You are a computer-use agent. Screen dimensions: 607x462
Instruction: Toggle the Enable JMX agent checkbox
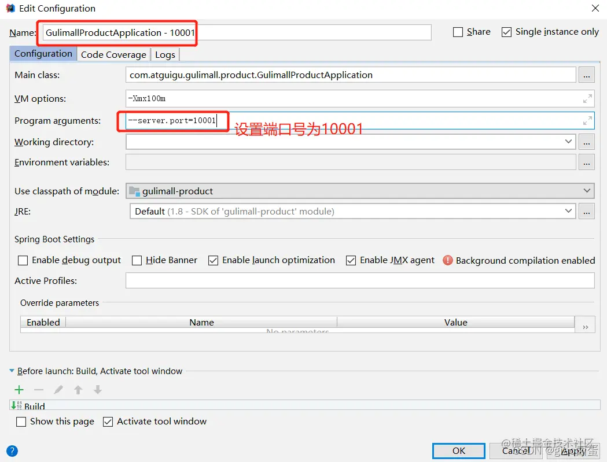point(351,260)
